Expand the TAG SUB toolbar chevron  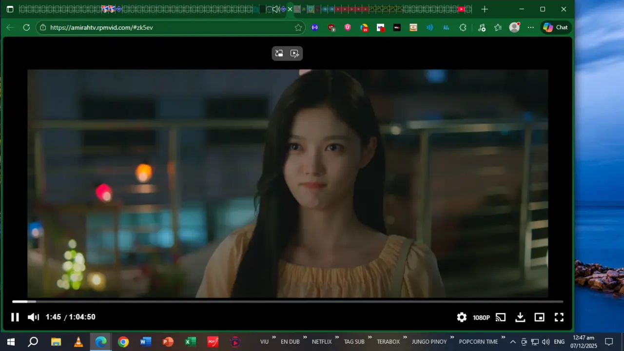click(370, 337)
